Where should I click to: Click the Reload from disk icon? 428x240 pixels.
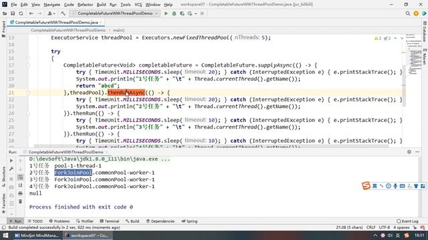pos(21,13)
